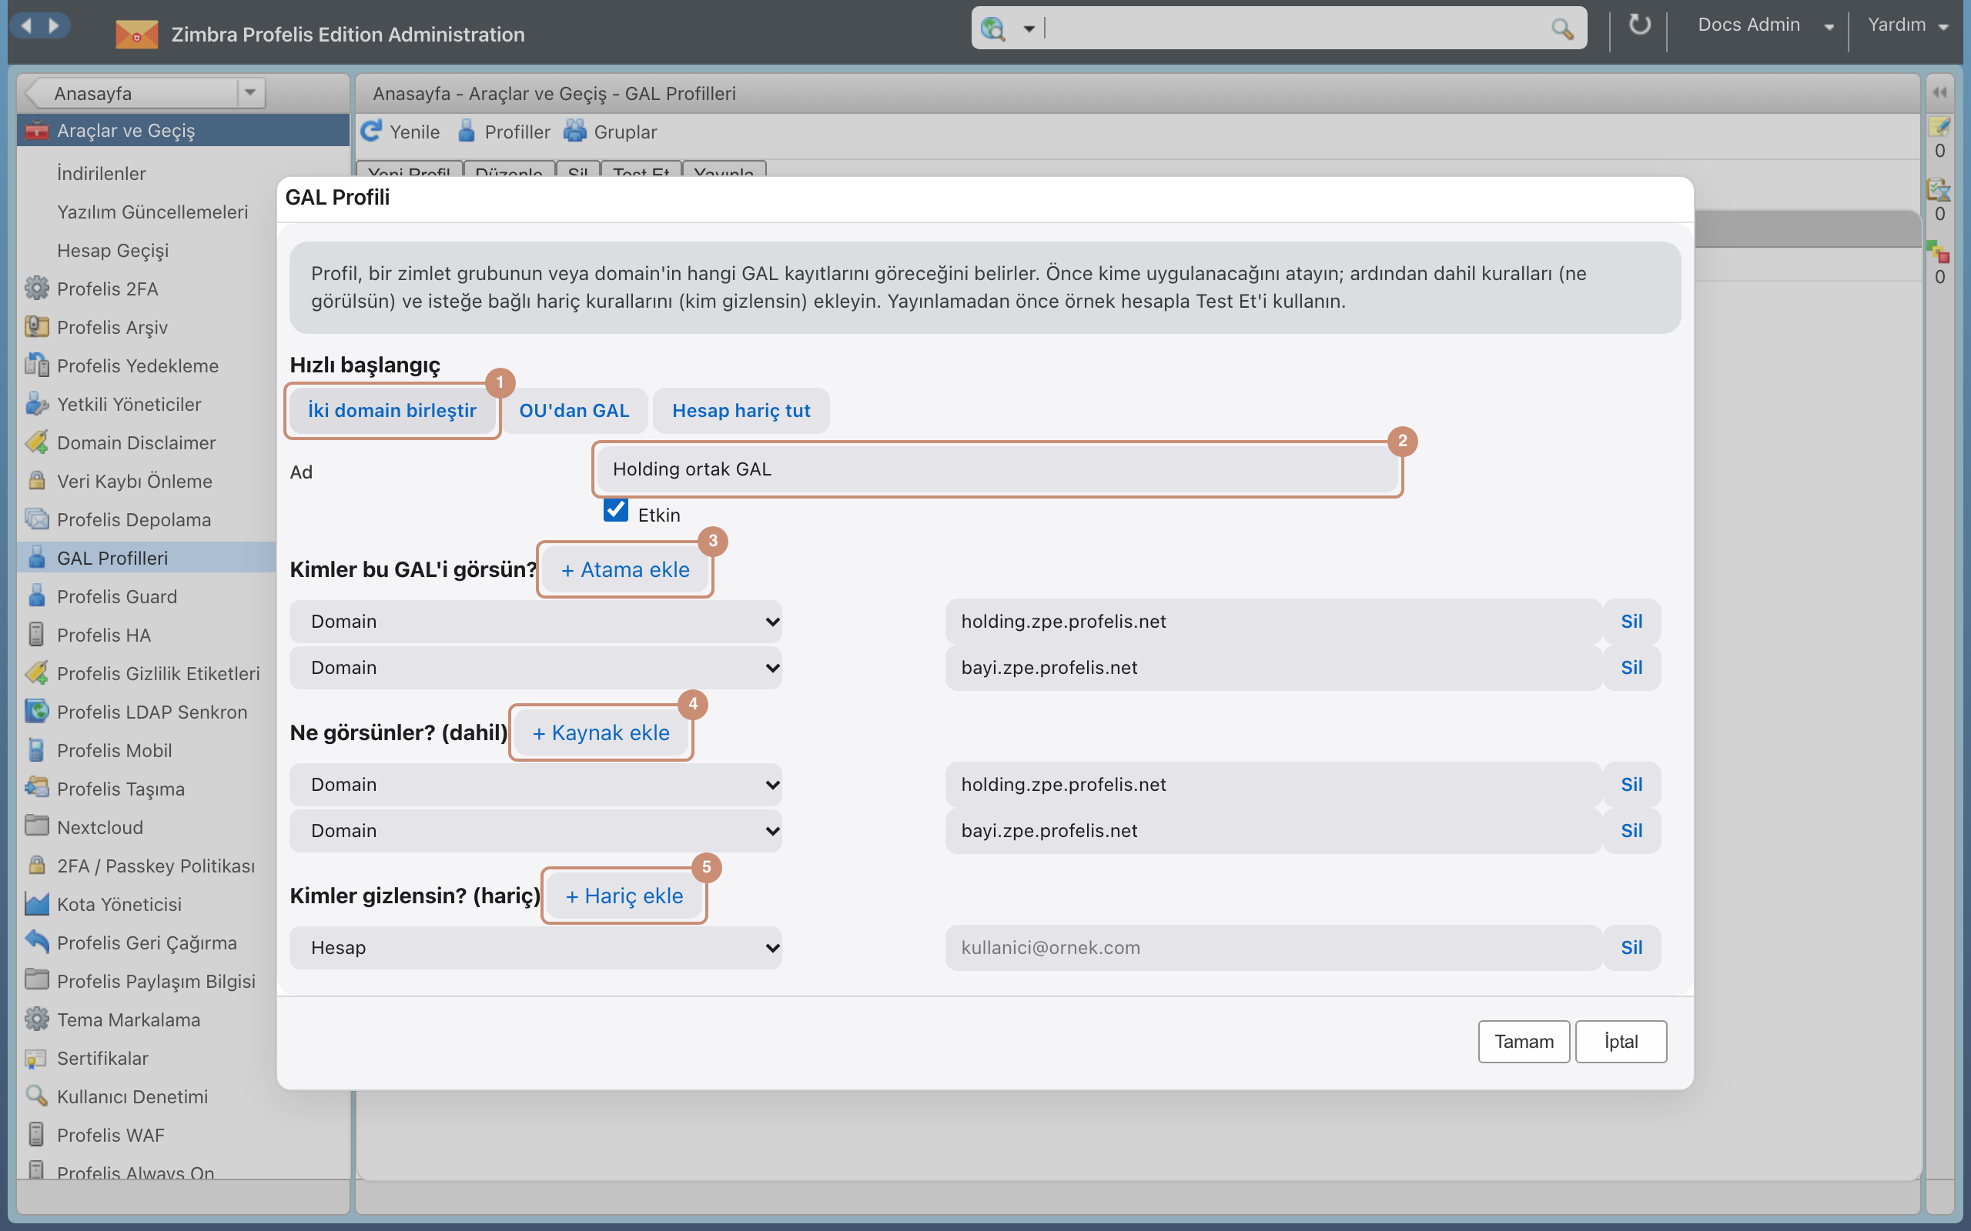Click the Hesap hariç tut button
This screenshot has width=1971, height=1231.
[x=741, y=410]
